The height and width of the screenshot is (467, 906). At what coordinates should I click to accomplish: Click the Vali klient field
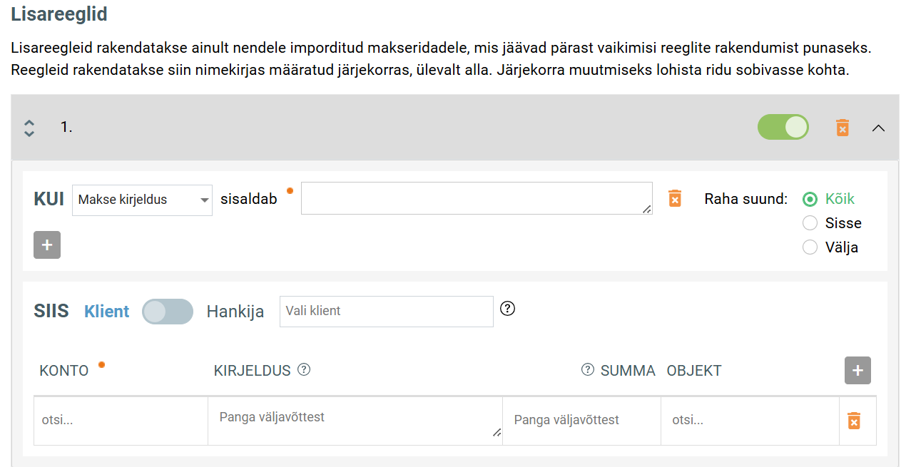click(386, 312)
